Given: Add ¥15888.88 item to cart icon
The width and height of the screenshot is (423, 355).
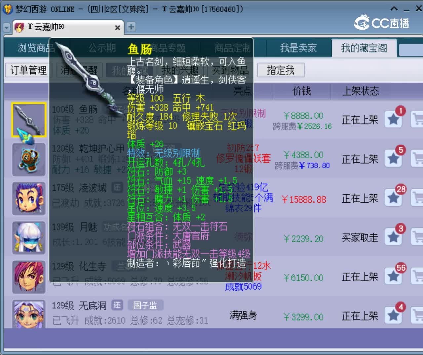Looking at the screenshot, I should click(417, 198).
